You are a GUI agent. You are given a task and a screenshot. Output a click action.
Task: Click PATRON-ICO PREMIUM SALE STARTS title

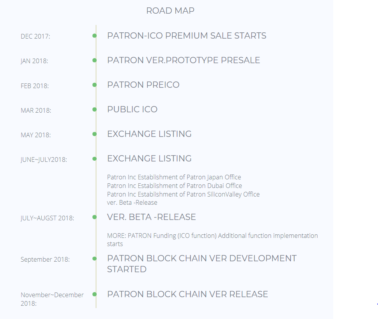pyautogui.click(x=187, y=36)
